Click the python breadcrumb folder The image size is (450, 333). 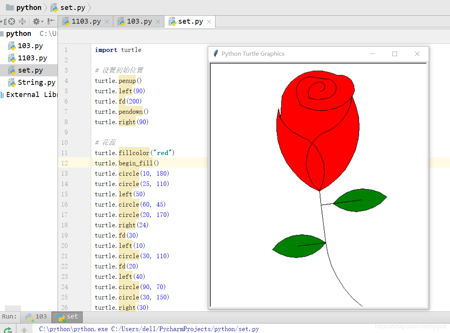pos(24,8)
